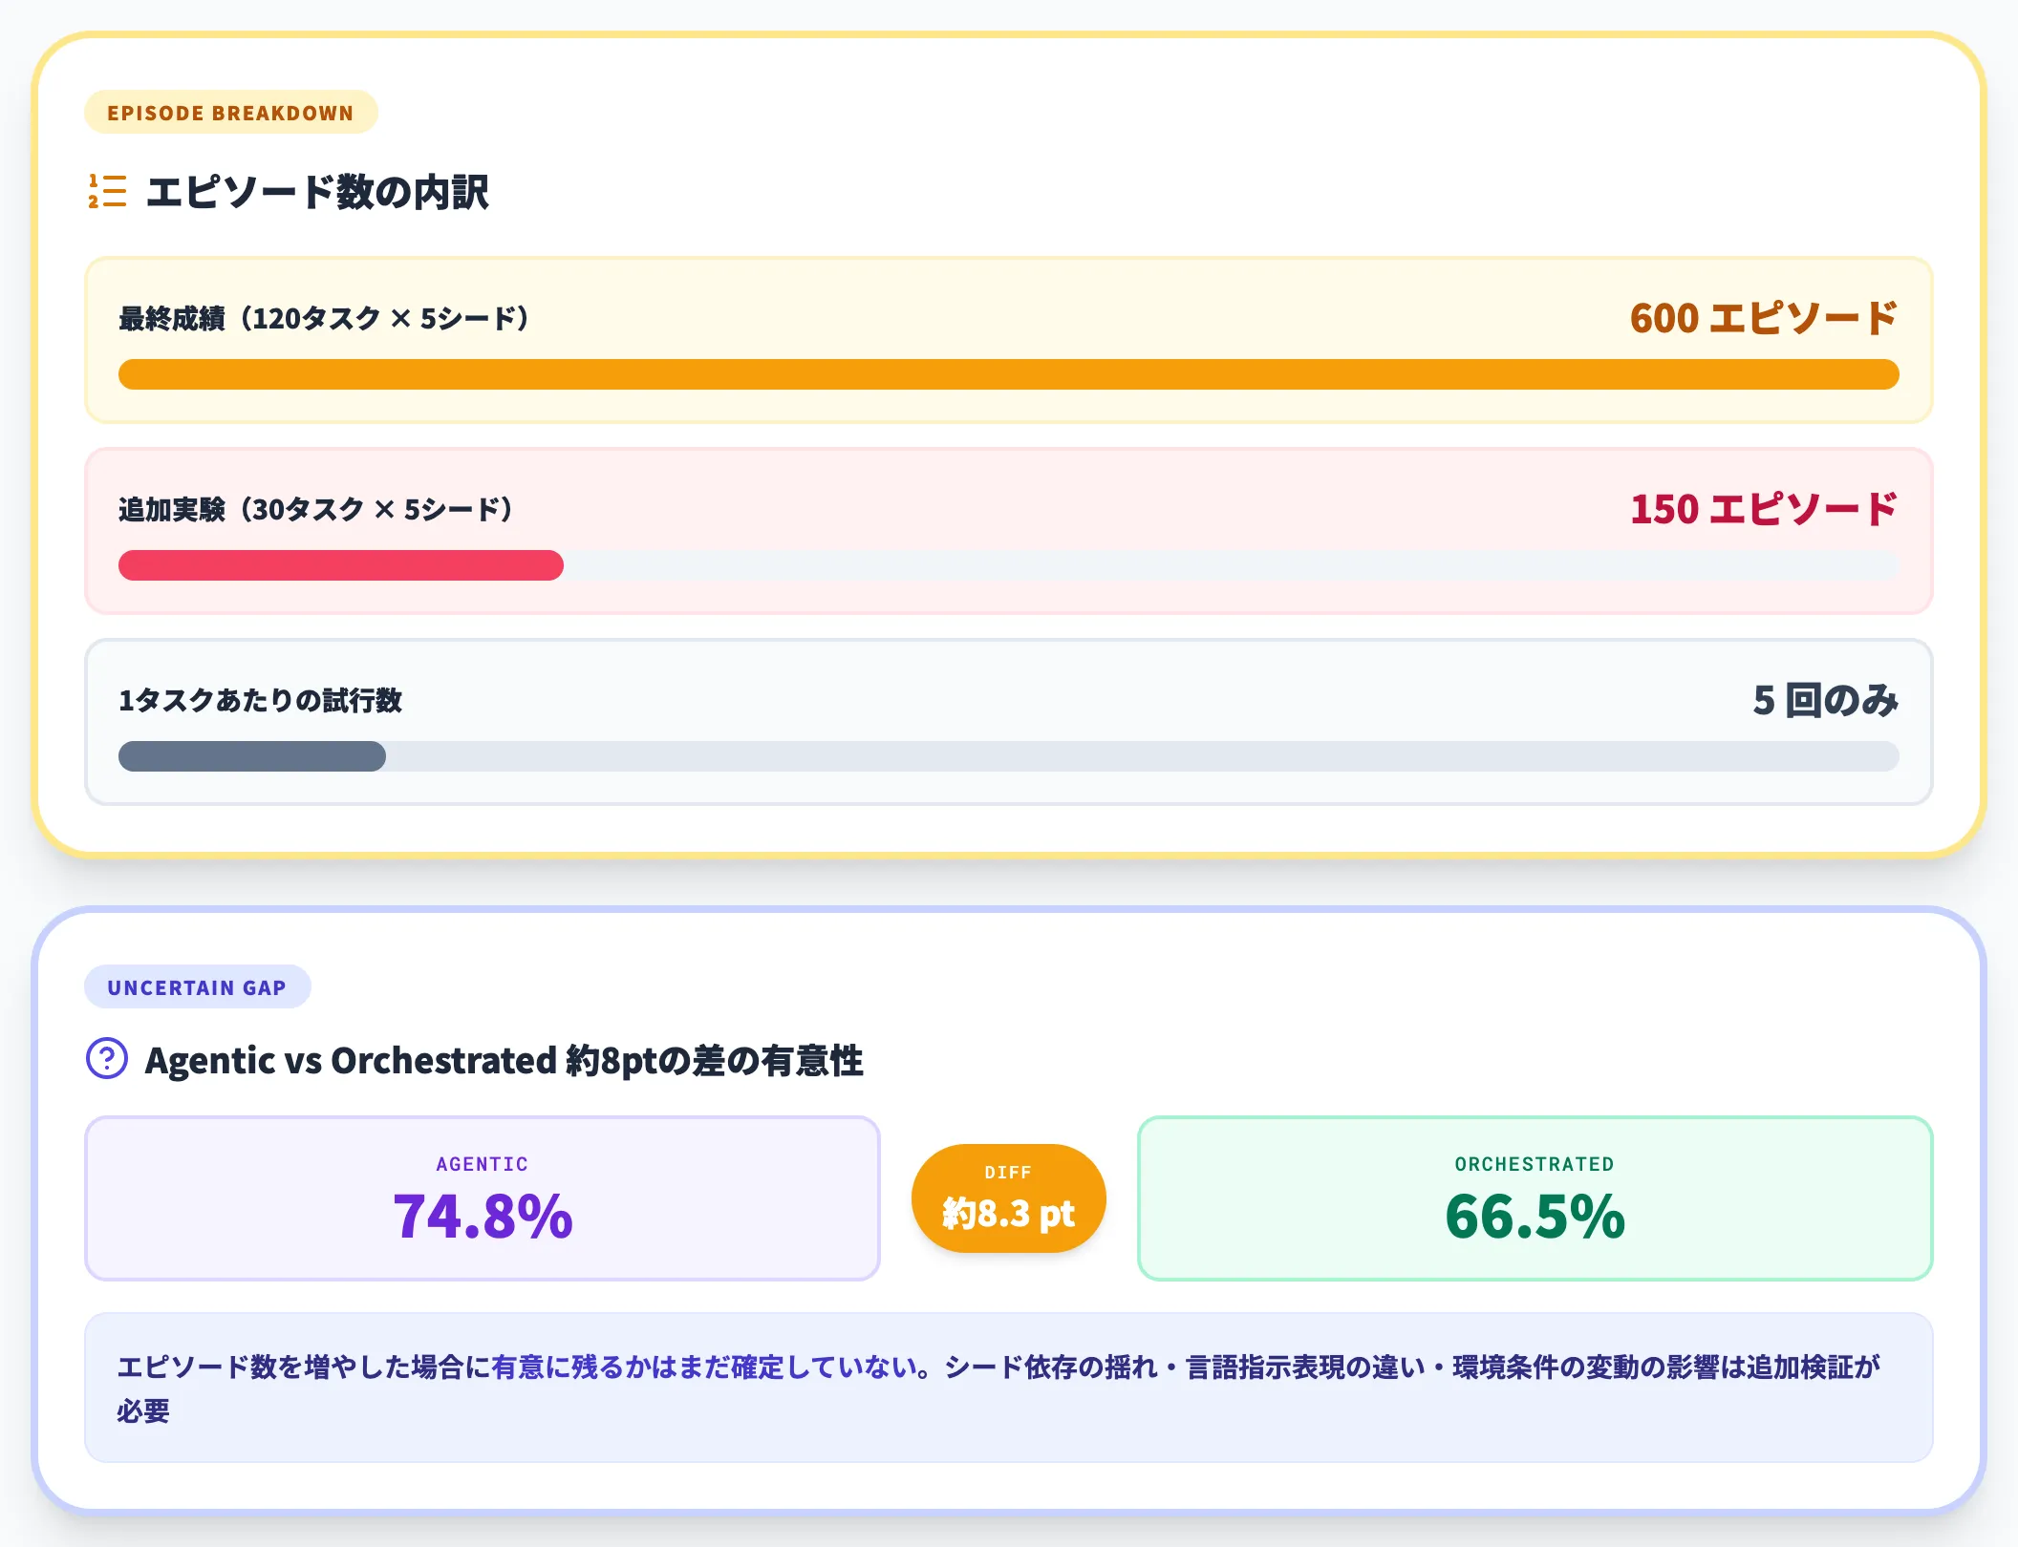Click the note text starting エピソード数を増やした場合に
The height and width of the screenshot is (1547, 2018).
click(998, 1388)
